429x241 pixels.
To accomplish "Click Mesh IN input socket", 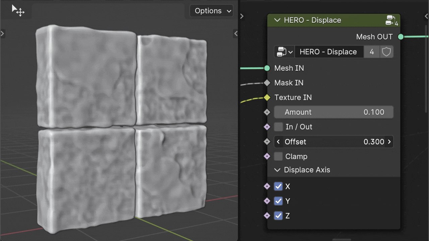I will click(267, 68).
